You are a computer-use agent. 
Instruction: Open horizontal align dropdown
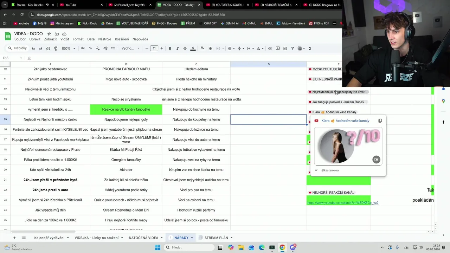coord(231,48)
